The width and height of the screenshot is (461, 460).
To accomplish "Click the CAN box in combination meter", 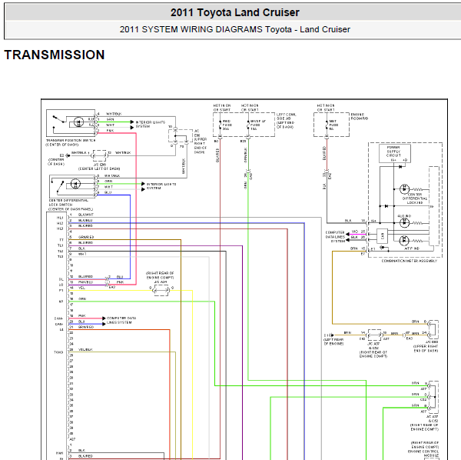I will 382,235.
